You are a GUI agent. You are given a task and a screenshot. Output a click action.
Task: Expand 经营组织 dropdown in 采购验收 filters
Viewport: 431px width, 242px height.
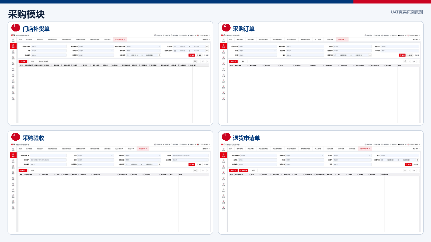pyautogui.click(x=143, y=156)
